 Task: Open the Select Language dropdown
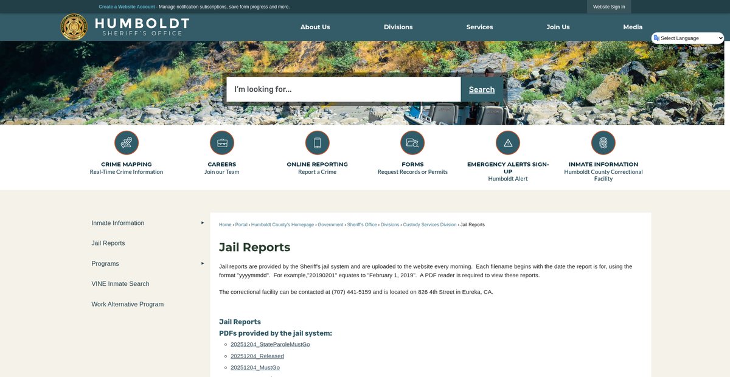pyautogui.click(x=688, y=38)
